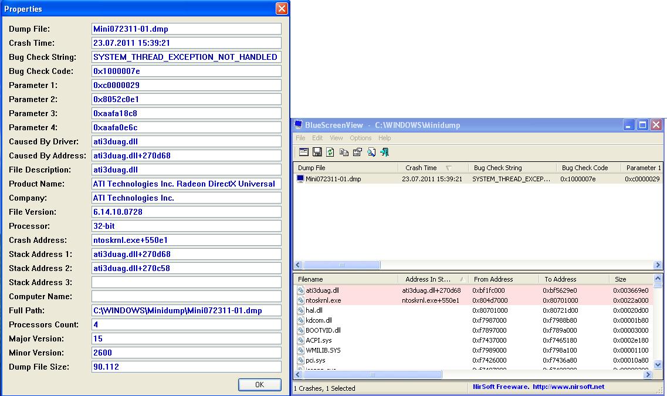The height and width of the screenshot is (396, 667).
Task: Open the Options menu
Action: coord(361,138)
